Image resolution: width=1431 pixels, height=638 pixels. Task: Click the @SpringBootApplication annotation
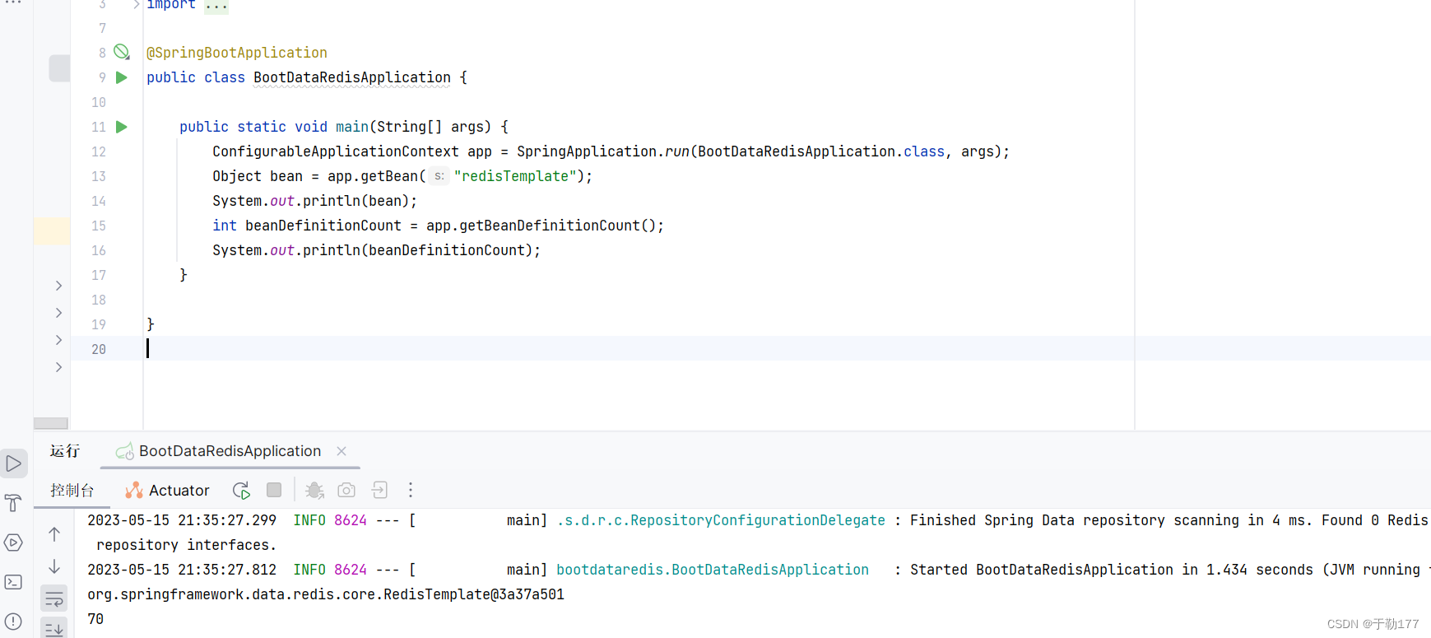237,53
